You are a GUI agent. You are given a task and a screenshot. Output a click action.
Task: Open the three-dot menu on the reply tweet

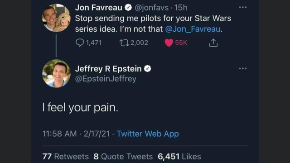click(243, 68)
